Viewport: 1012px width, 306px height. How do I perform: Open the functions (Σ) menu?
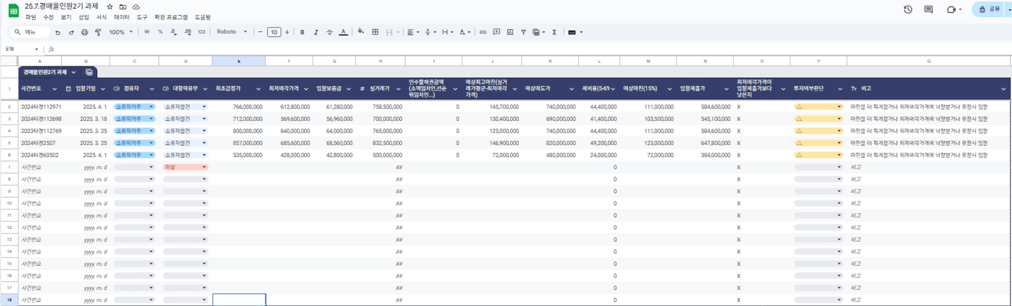[554, 32]
